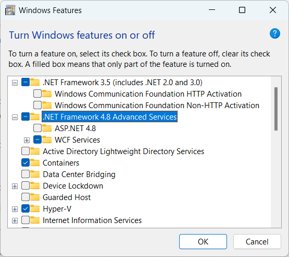Tick the Active Directory Lightweight Directory Services checkbox

click(26, 151)
